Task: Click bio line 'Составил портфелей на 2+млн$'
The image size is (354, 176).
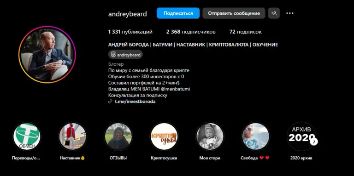Action: coord(144,83)
